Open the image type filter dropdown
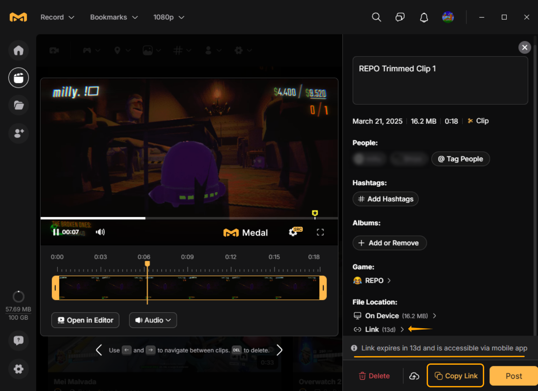Image resolution: width=538 pixels, height=391 pixels. coord(152,50)
